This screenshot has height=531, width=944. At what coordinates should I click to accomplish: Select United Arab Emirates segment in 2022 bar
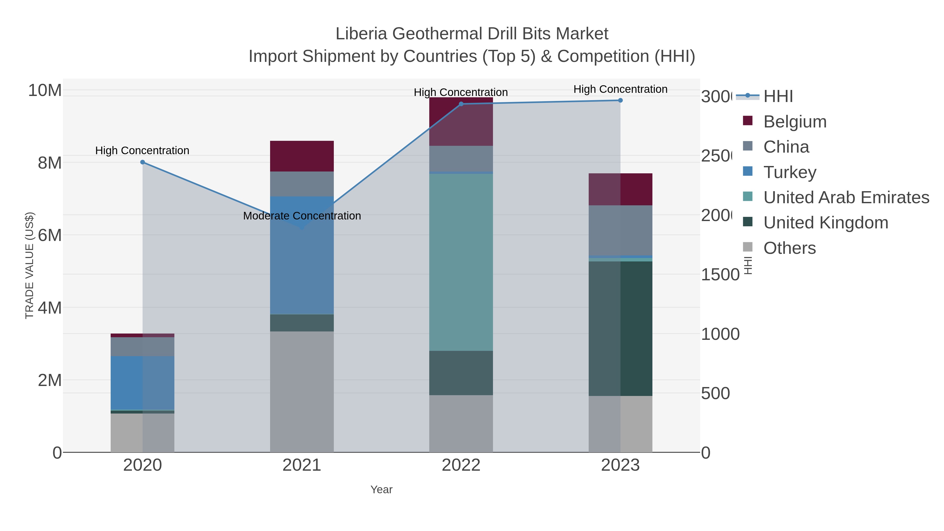(461, 262)
